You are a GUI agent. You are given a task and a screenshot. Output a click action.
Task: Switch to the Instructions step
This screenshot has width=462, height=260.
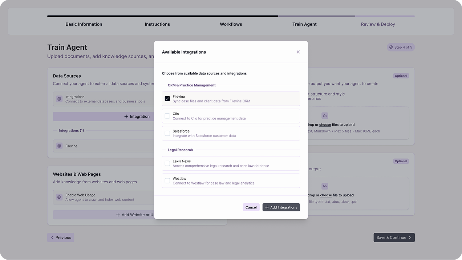pos(157,24)
